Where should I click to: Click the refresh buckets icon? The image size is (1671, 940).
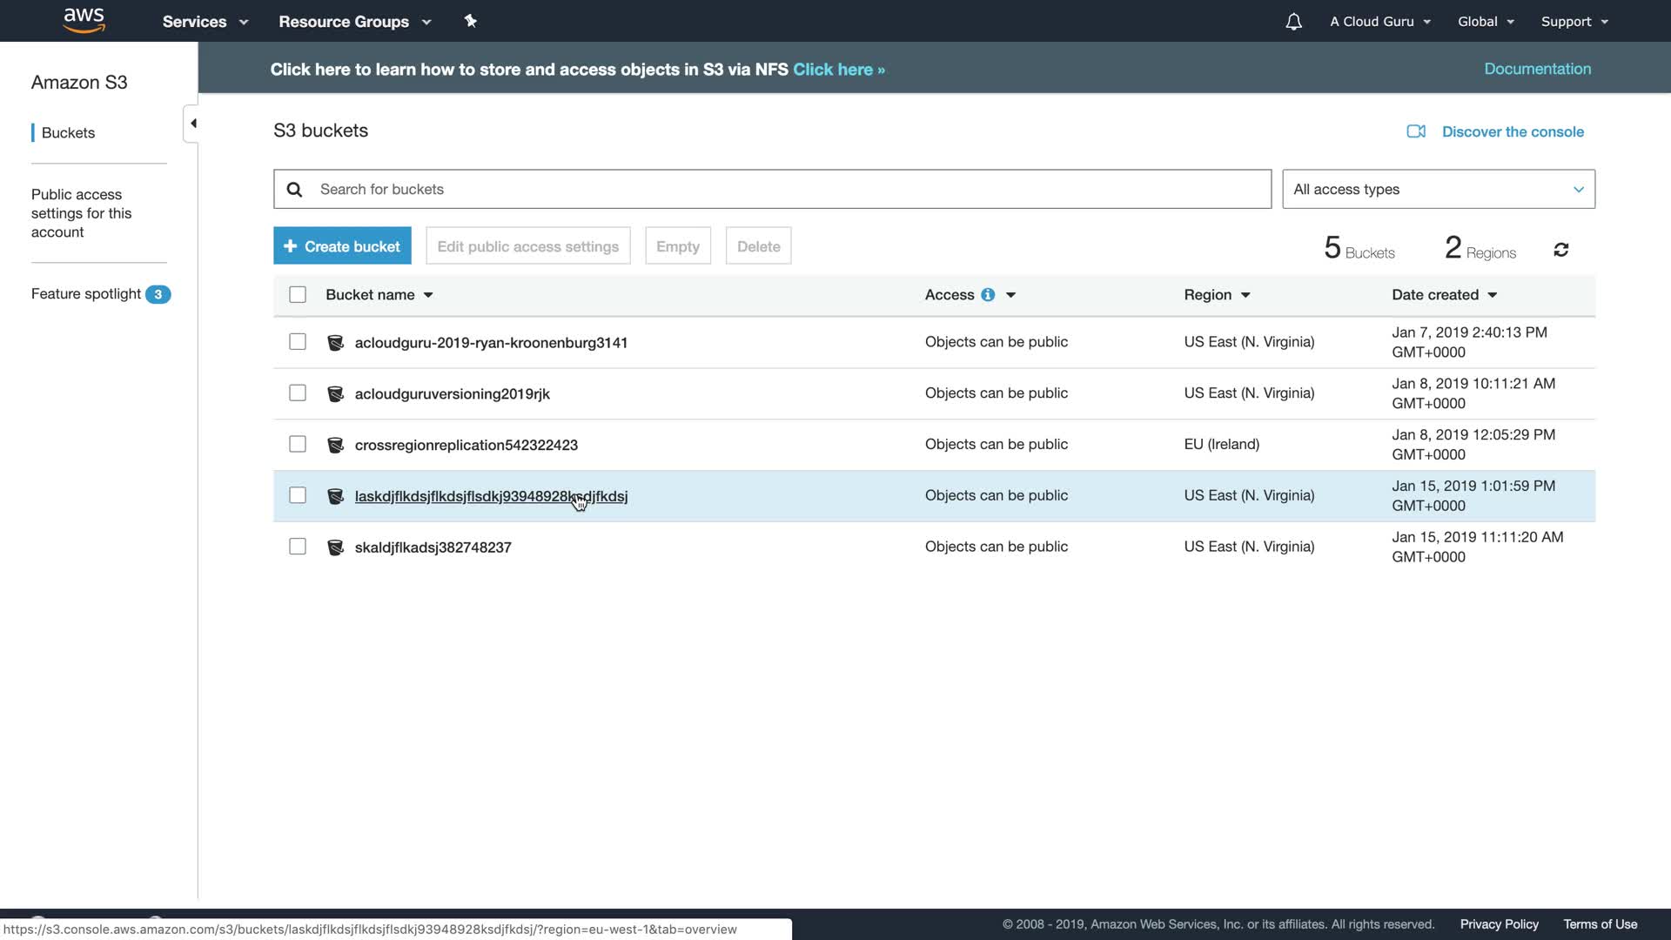point(1560,250)
